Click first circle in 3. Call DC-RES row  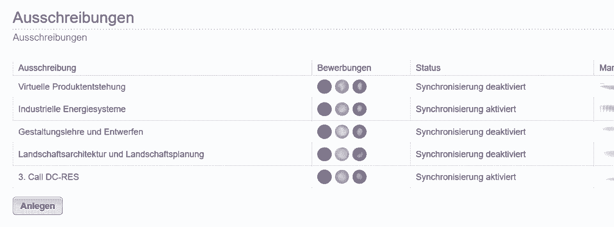click(324, 177)
